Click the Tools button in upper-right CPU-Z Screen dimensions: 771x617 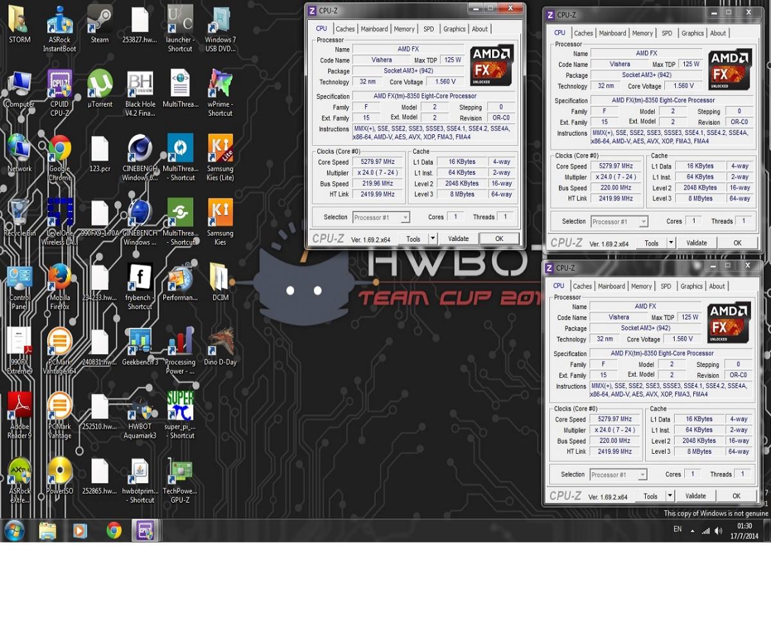tap(651, 243)
